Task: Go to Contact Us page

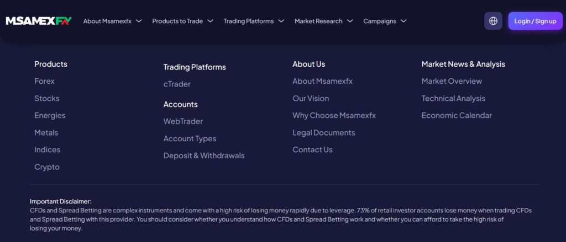Action: [312, 150]
